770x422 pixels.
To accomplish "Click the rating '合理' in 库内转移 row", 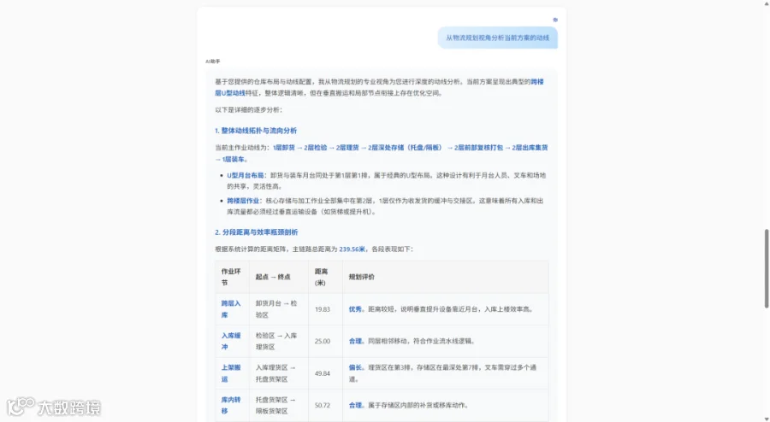I will point(356,405).
